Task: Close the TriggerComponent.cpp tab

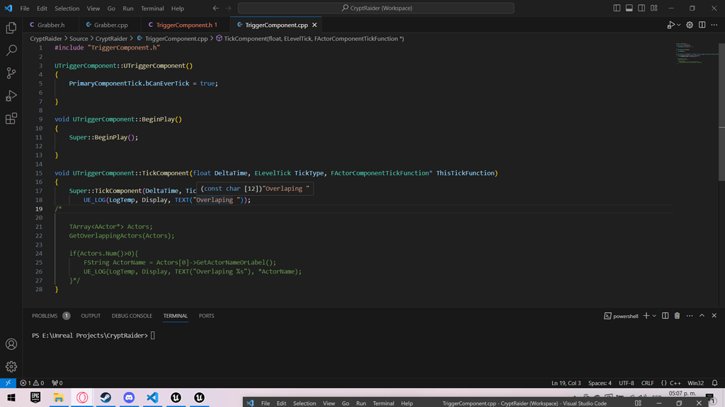Action: 314,25
